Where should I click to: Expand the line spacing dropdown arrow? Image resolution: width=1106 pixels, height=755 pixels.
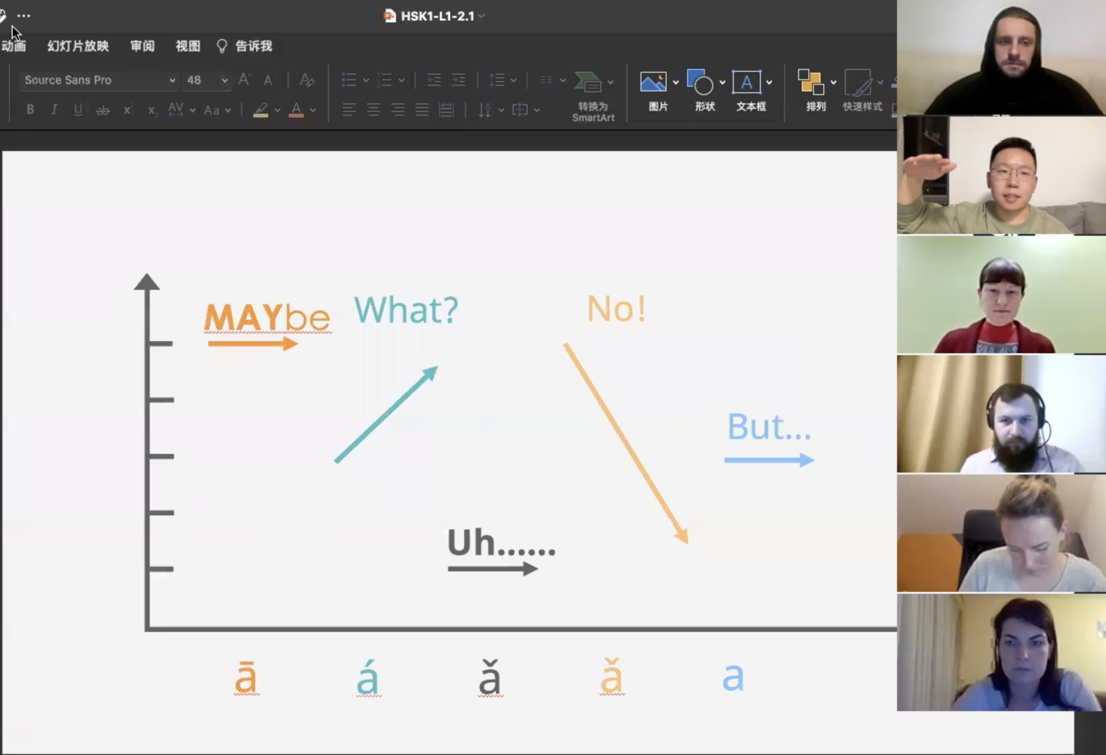pos(514,80)
